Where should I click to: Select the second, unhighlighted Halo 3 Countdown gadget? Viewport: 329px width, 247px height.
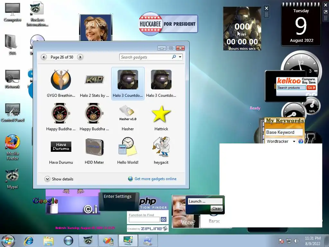point(161,83)
